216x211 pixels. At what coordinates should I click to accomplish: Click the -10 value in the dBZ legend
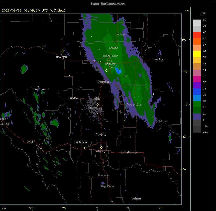tap(205, 126)
